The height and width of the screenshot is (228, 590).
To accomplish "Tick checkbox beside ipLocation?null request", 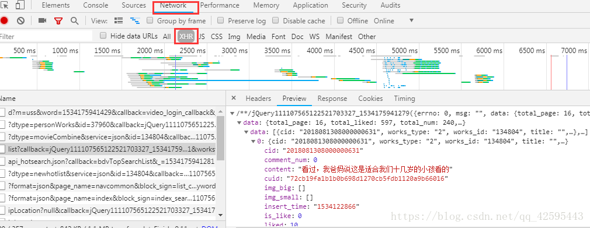I will pos(3,211).
